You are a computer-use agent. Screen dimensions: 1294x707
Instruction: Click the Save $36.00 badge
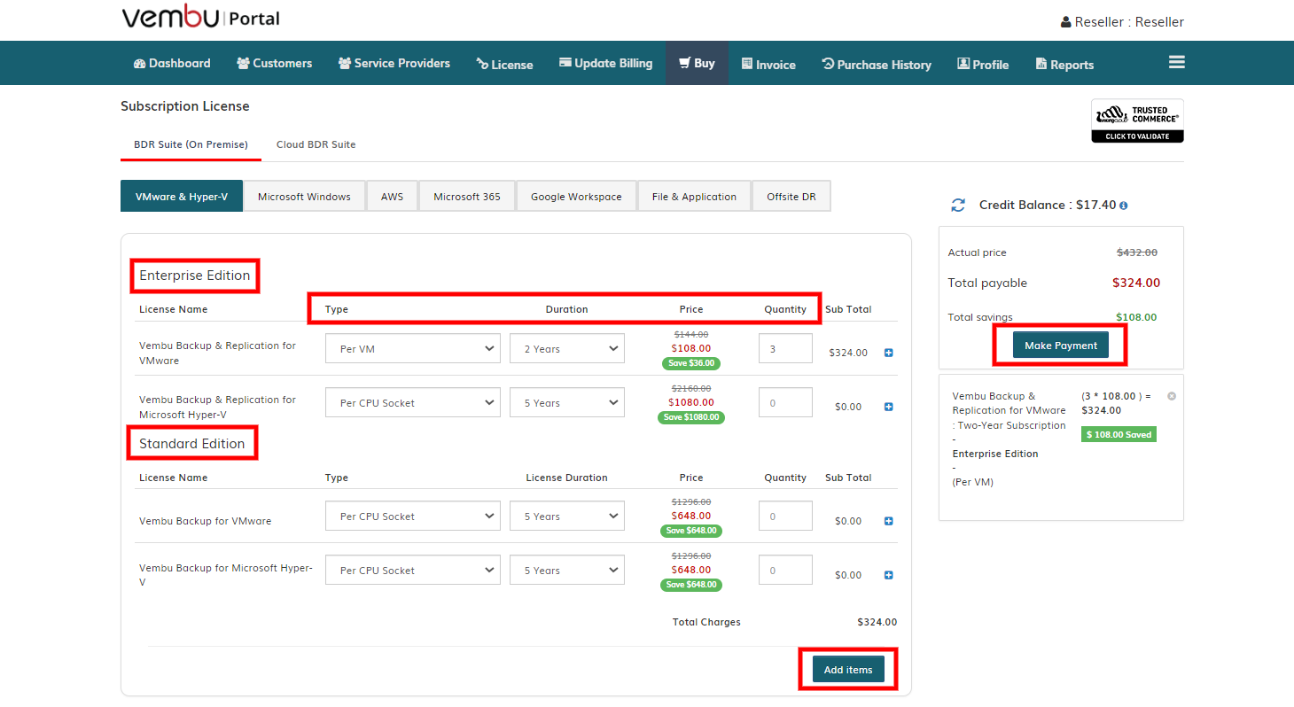tap(691, 363)
